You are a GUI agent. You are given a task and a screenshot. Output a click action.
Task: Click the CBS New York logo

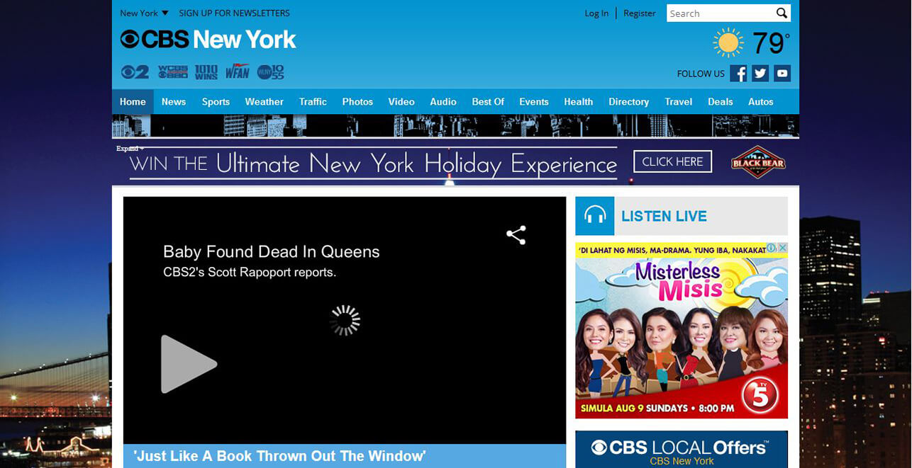pyautogui.click(x=208, y=39)
